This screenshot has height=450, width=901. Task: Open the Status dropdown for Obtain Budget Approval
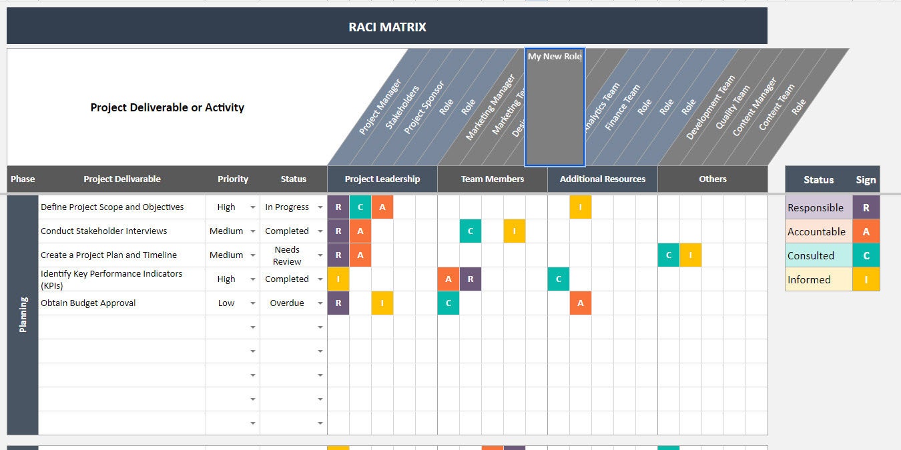click(320, 303)
